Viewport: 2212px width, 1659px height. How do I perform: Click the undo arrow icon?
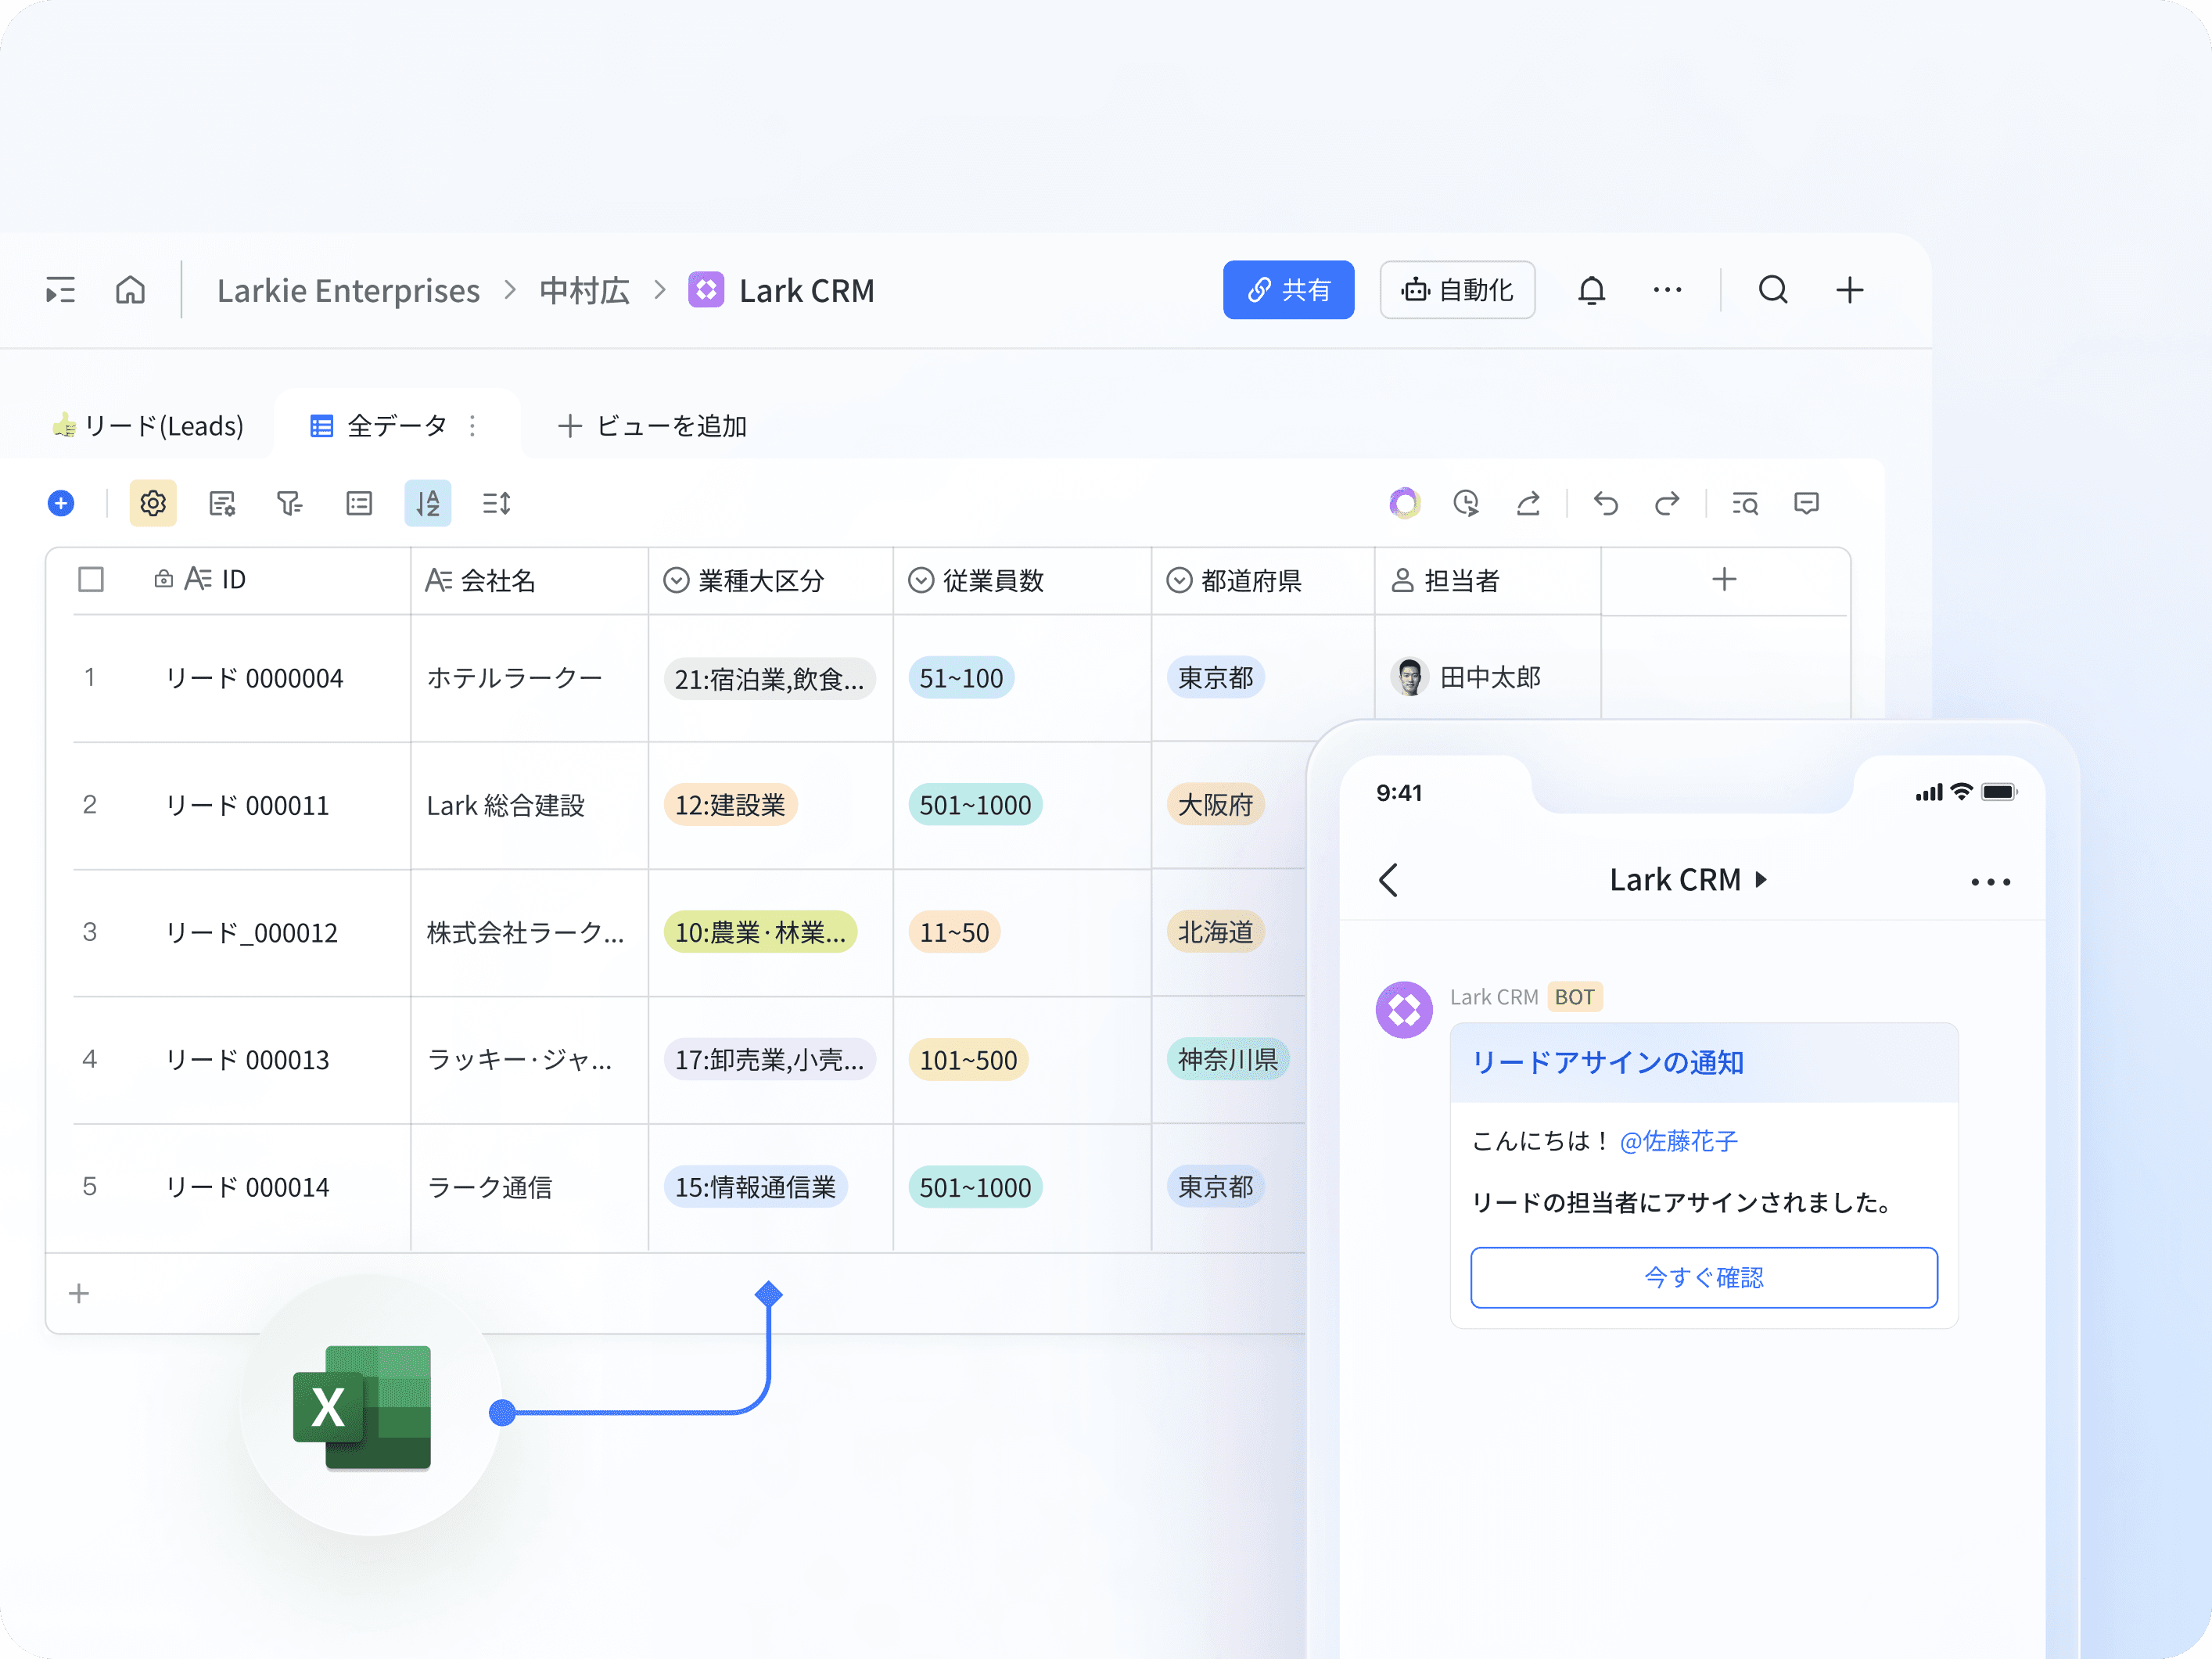click(x=1605, y=503)
